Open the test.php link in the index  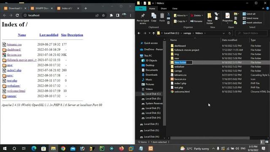tap(12, 81)
